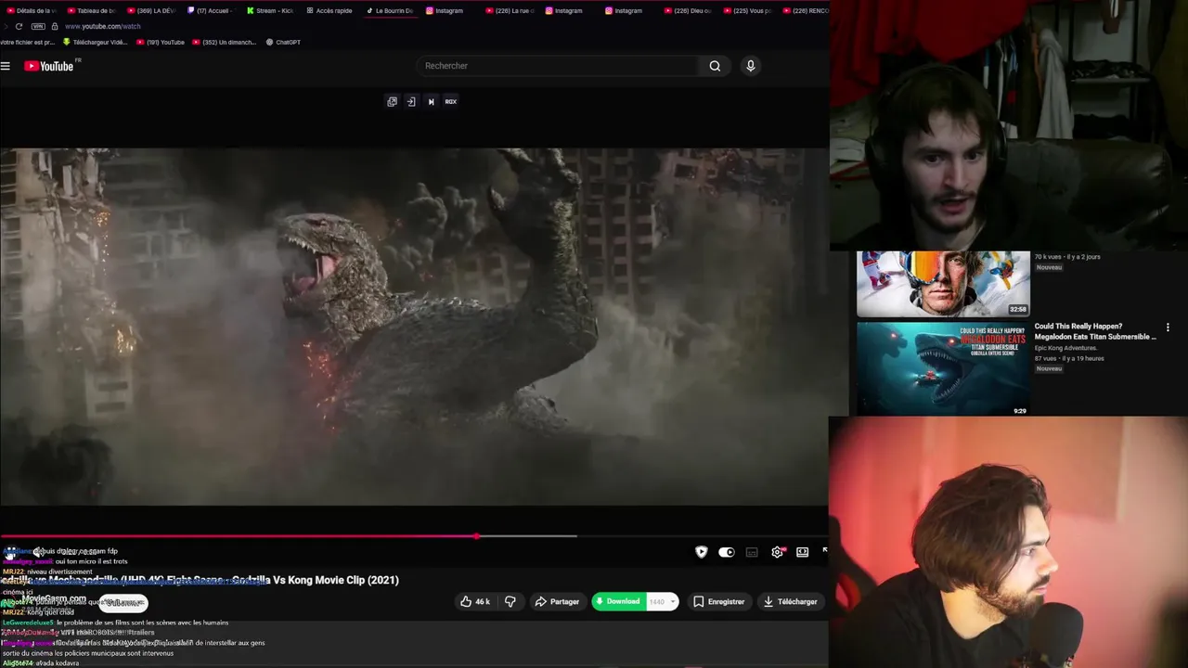Click the Télécharger button
This screenshot has width=1188, height=668.
791,601
